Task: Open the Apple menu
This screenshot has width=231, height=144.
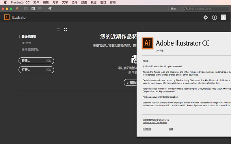Action: pyautogui.click(x=5, y=2)
